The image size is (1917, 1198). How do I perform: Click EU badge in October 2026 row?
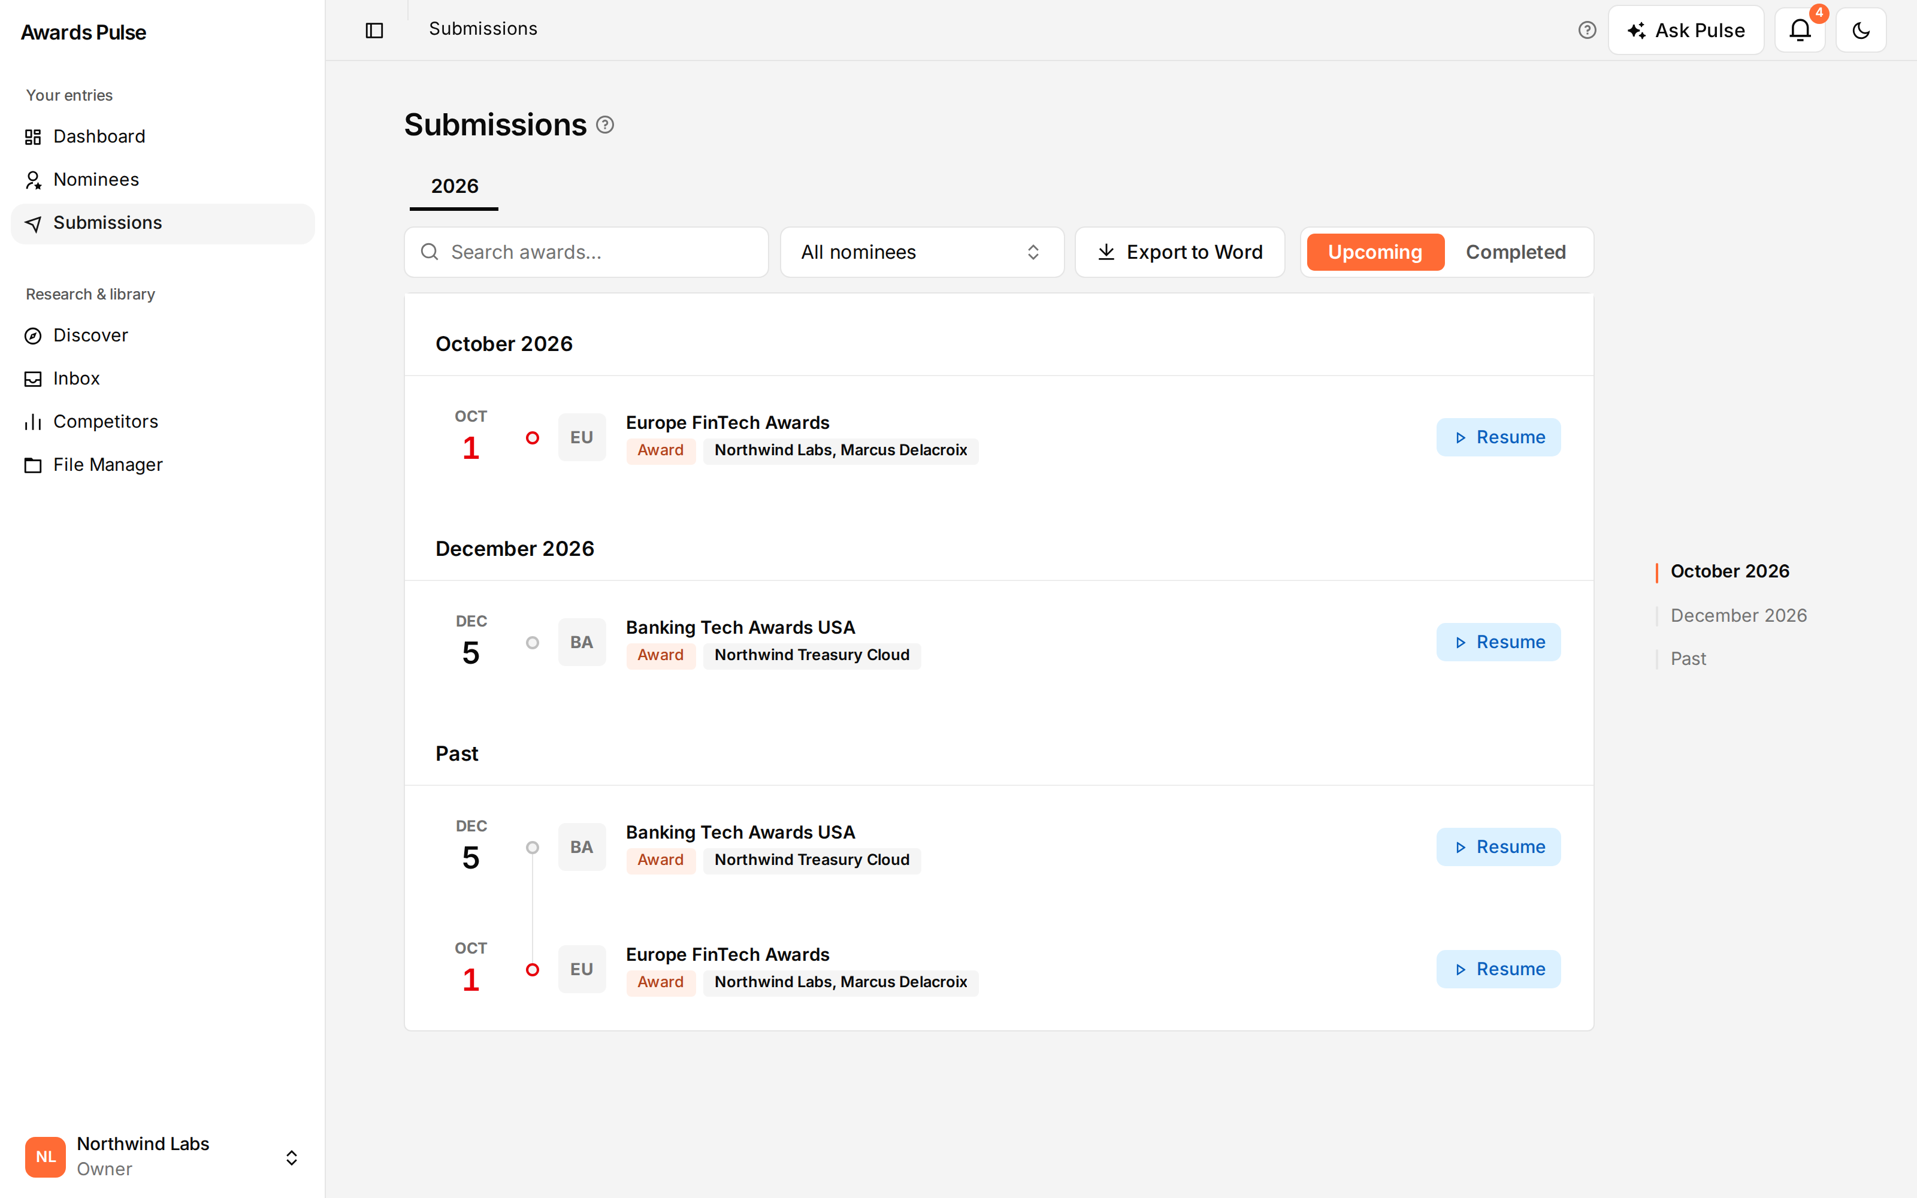click(x=582, y=437)
